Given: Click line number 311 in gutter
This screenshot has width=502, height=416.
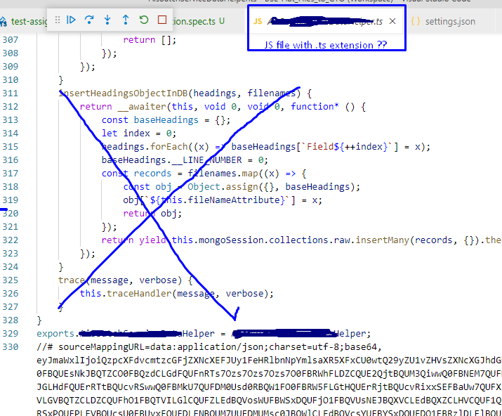Looking at the screenshot, I should pyautogui.click(x=11, y=93).
